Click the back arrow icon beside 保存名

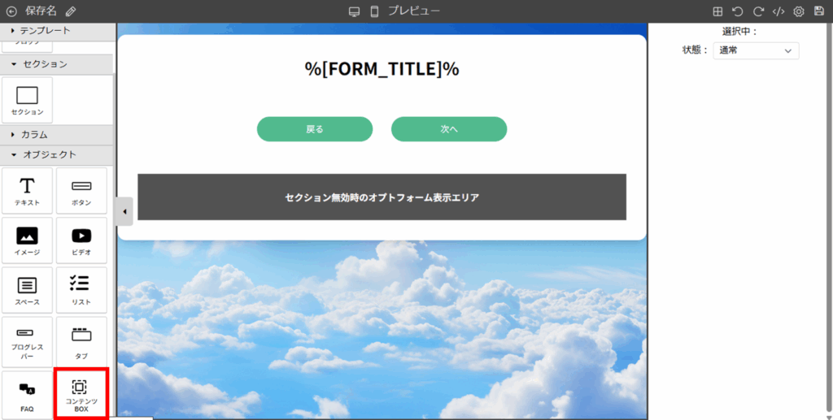pos(11,11)
